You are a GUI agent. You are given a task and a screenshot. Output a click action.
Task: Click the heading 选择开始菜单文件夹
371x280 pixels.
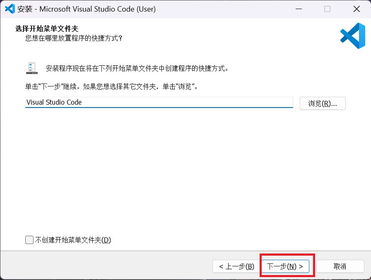47,29
